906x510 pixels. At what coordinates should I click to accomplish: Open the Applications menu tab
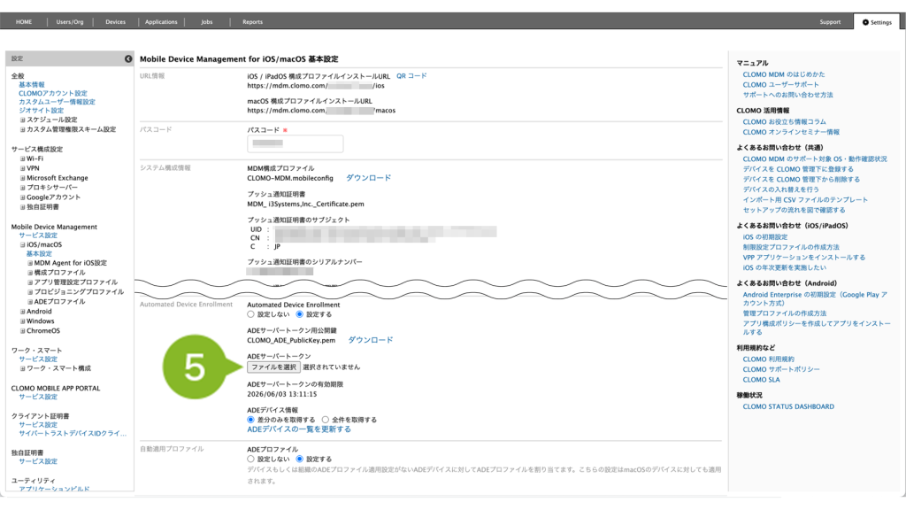tap(161, 21)
